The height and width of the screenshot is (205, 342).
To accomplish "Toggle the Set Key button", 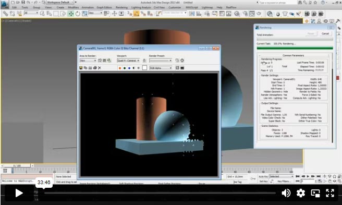I will pos(263,182).
